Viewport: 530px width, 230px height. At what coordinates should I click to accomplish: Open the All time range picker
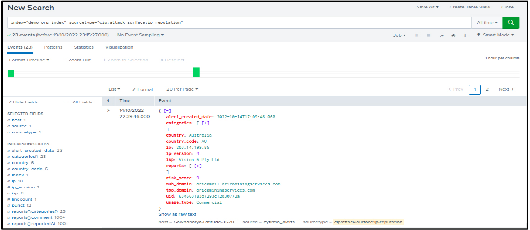point(487,22)
